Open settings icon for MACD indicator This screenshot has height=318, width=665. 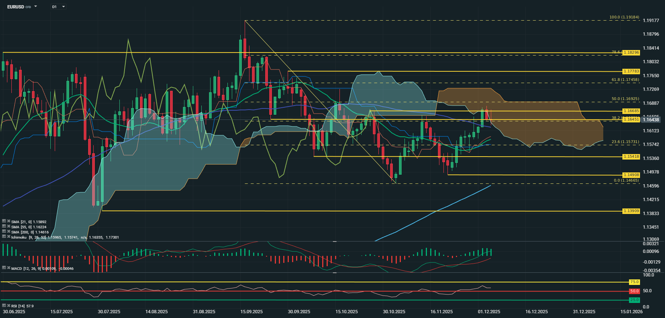point(4,268)
